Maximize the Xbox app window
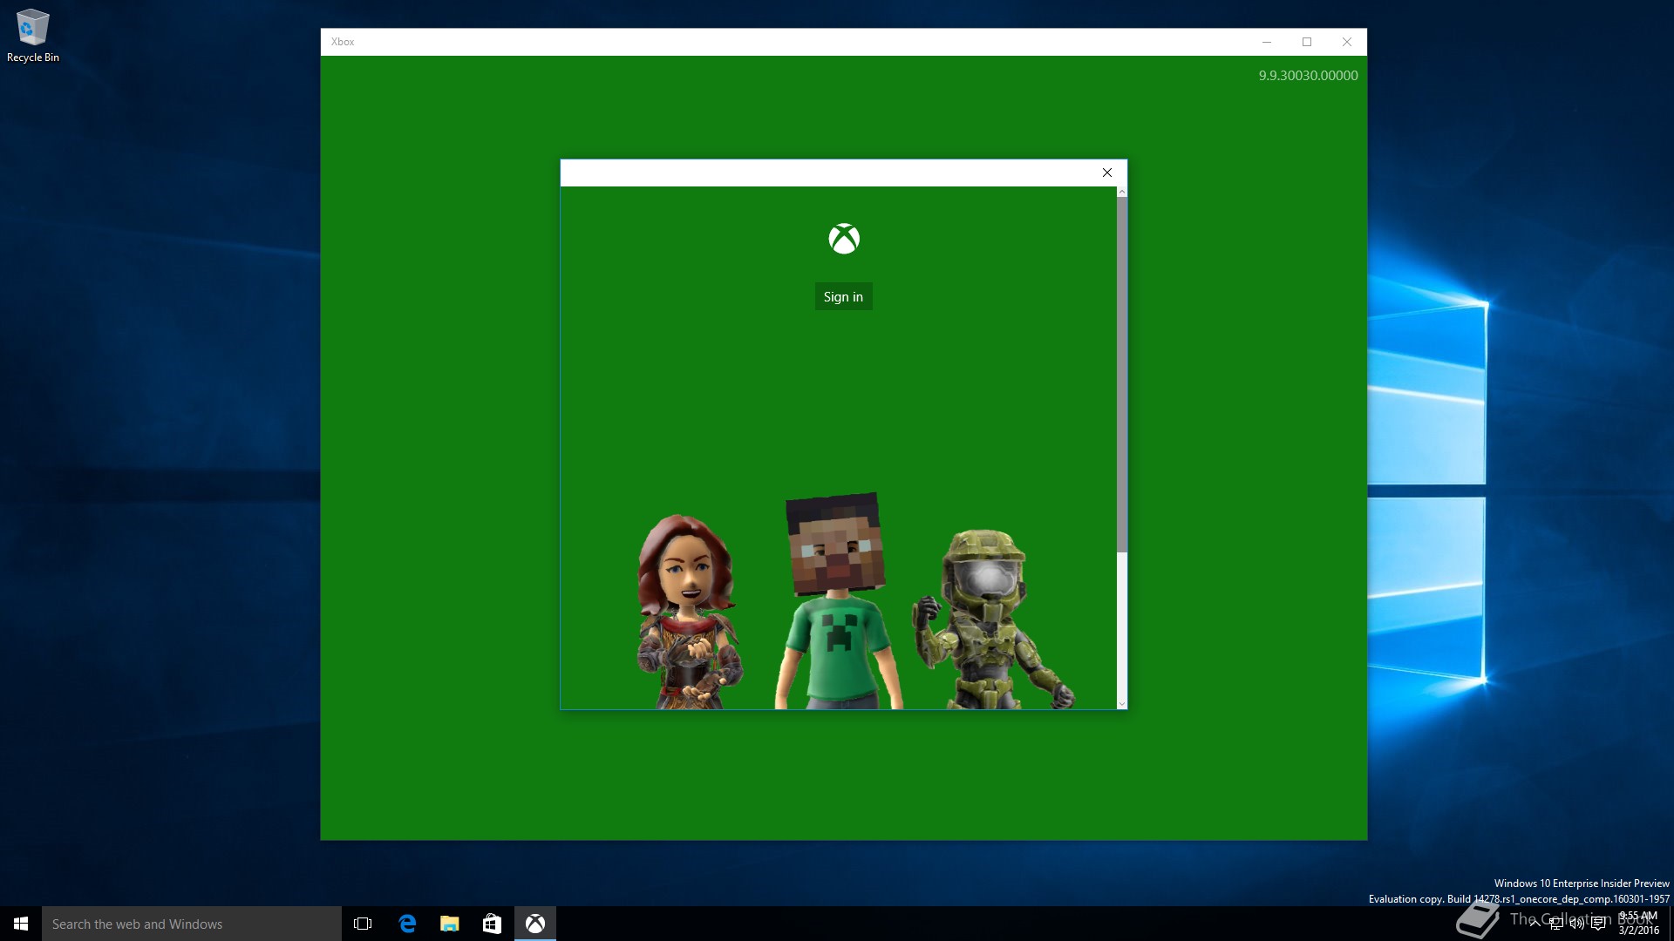Screen dimensions: 1674x941 pos(1307,42)
